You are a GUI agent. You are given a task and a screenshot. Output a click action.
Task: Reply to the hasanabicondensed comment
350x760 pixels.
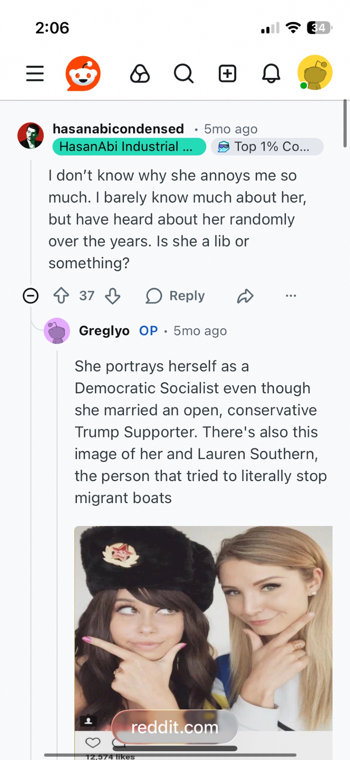point(176,296)
